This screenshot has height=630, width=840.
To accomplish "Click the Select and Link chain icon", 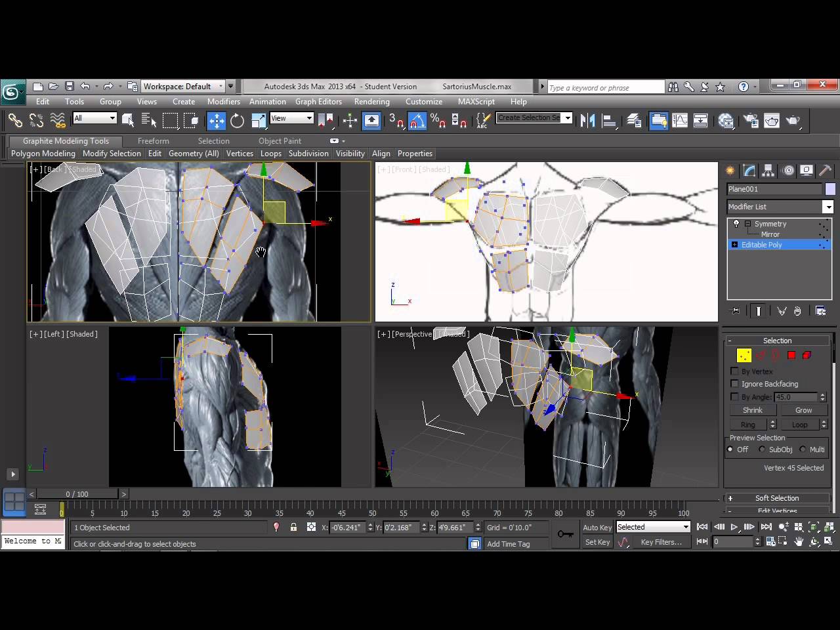I will click(x=15, y=121).
